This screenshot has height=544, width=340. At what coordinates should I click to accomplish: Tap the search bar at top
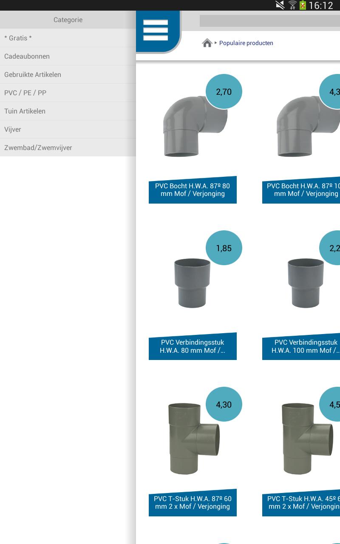tap(269, 21)
